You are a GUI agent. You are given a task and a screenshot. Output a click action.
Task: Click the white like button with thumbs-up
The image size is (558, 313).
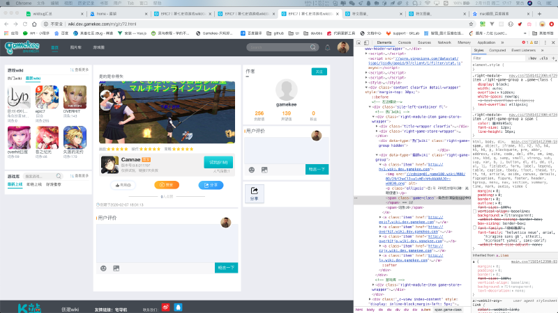coord(123,185)
